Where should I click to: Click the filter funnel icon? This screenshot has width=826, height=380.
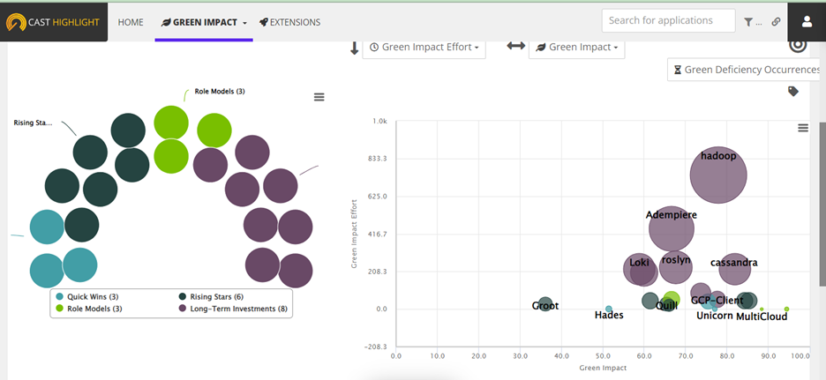pos(749,22)
